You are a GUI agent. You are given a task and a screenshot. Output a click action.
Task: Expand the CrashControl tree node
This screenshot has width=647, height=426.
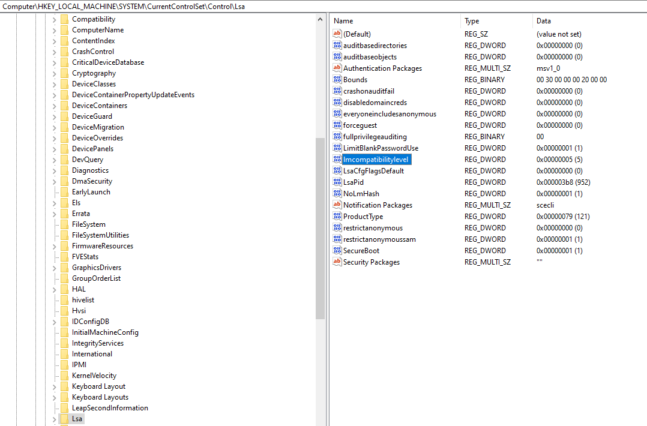54,52
